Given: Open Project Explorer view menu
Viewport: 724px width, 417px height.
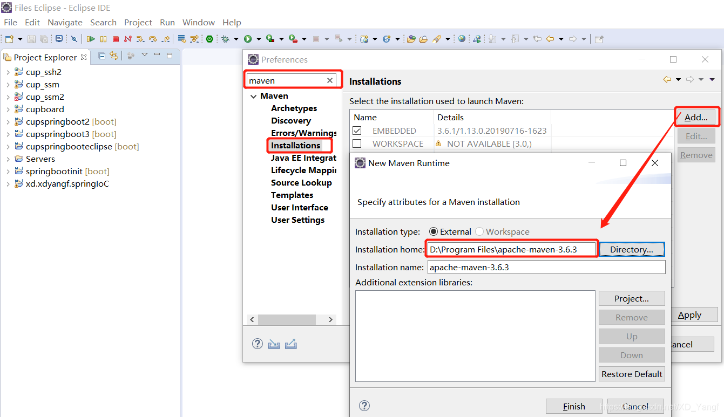Looking at the screenshot, I should (144, 55).
